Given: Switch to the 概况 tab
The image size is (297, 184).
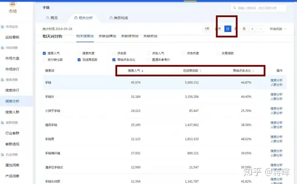Looking at the screenshot, I should click(52, 18).
